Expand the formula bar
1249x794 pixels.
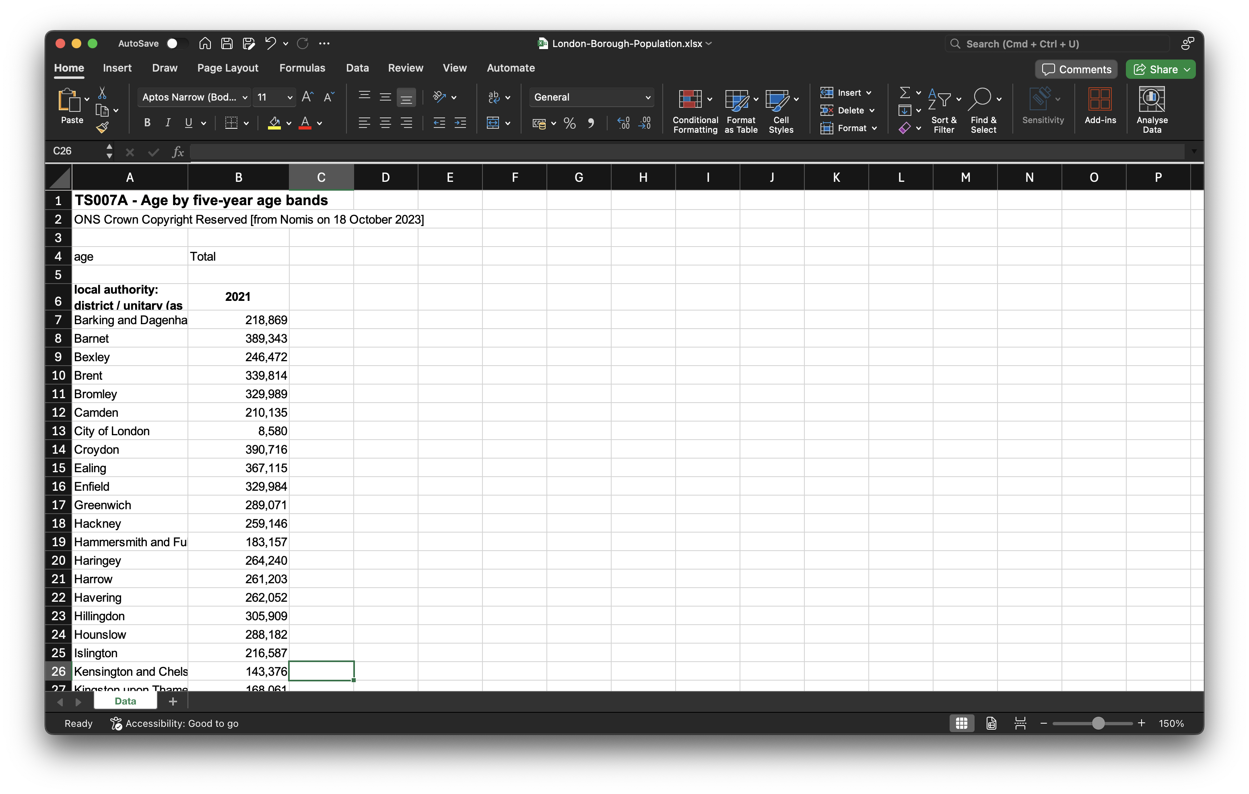[1194, 151]
